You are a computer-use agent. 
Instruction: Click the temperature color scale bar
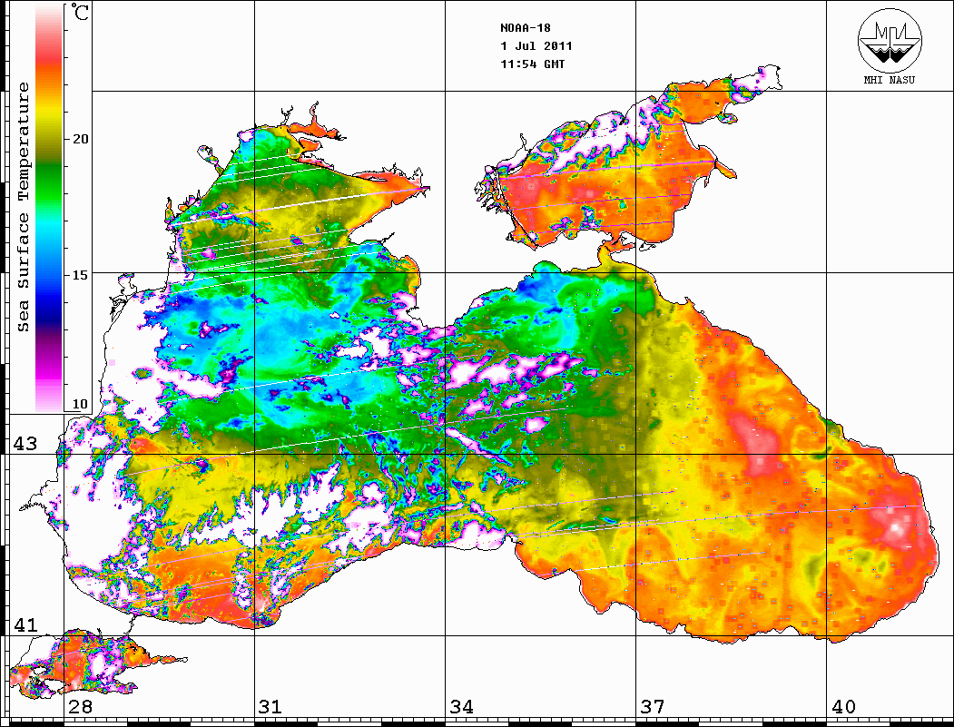[x=49, y=208]
